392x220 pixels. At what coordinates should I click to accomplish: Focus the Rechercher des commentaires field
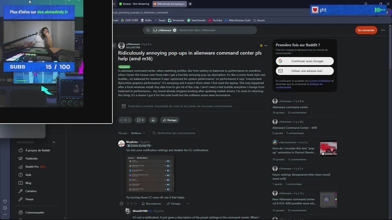[174, 133]
